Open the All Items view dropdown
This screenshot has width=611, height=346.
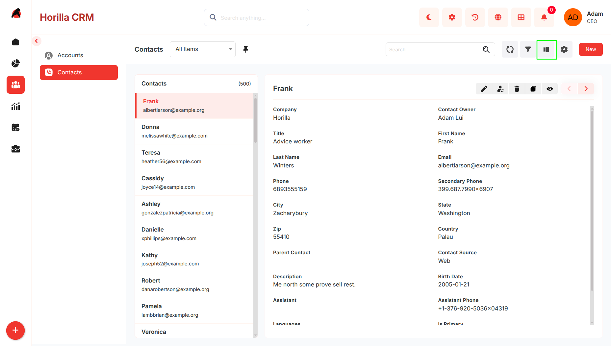click(203, 49)
